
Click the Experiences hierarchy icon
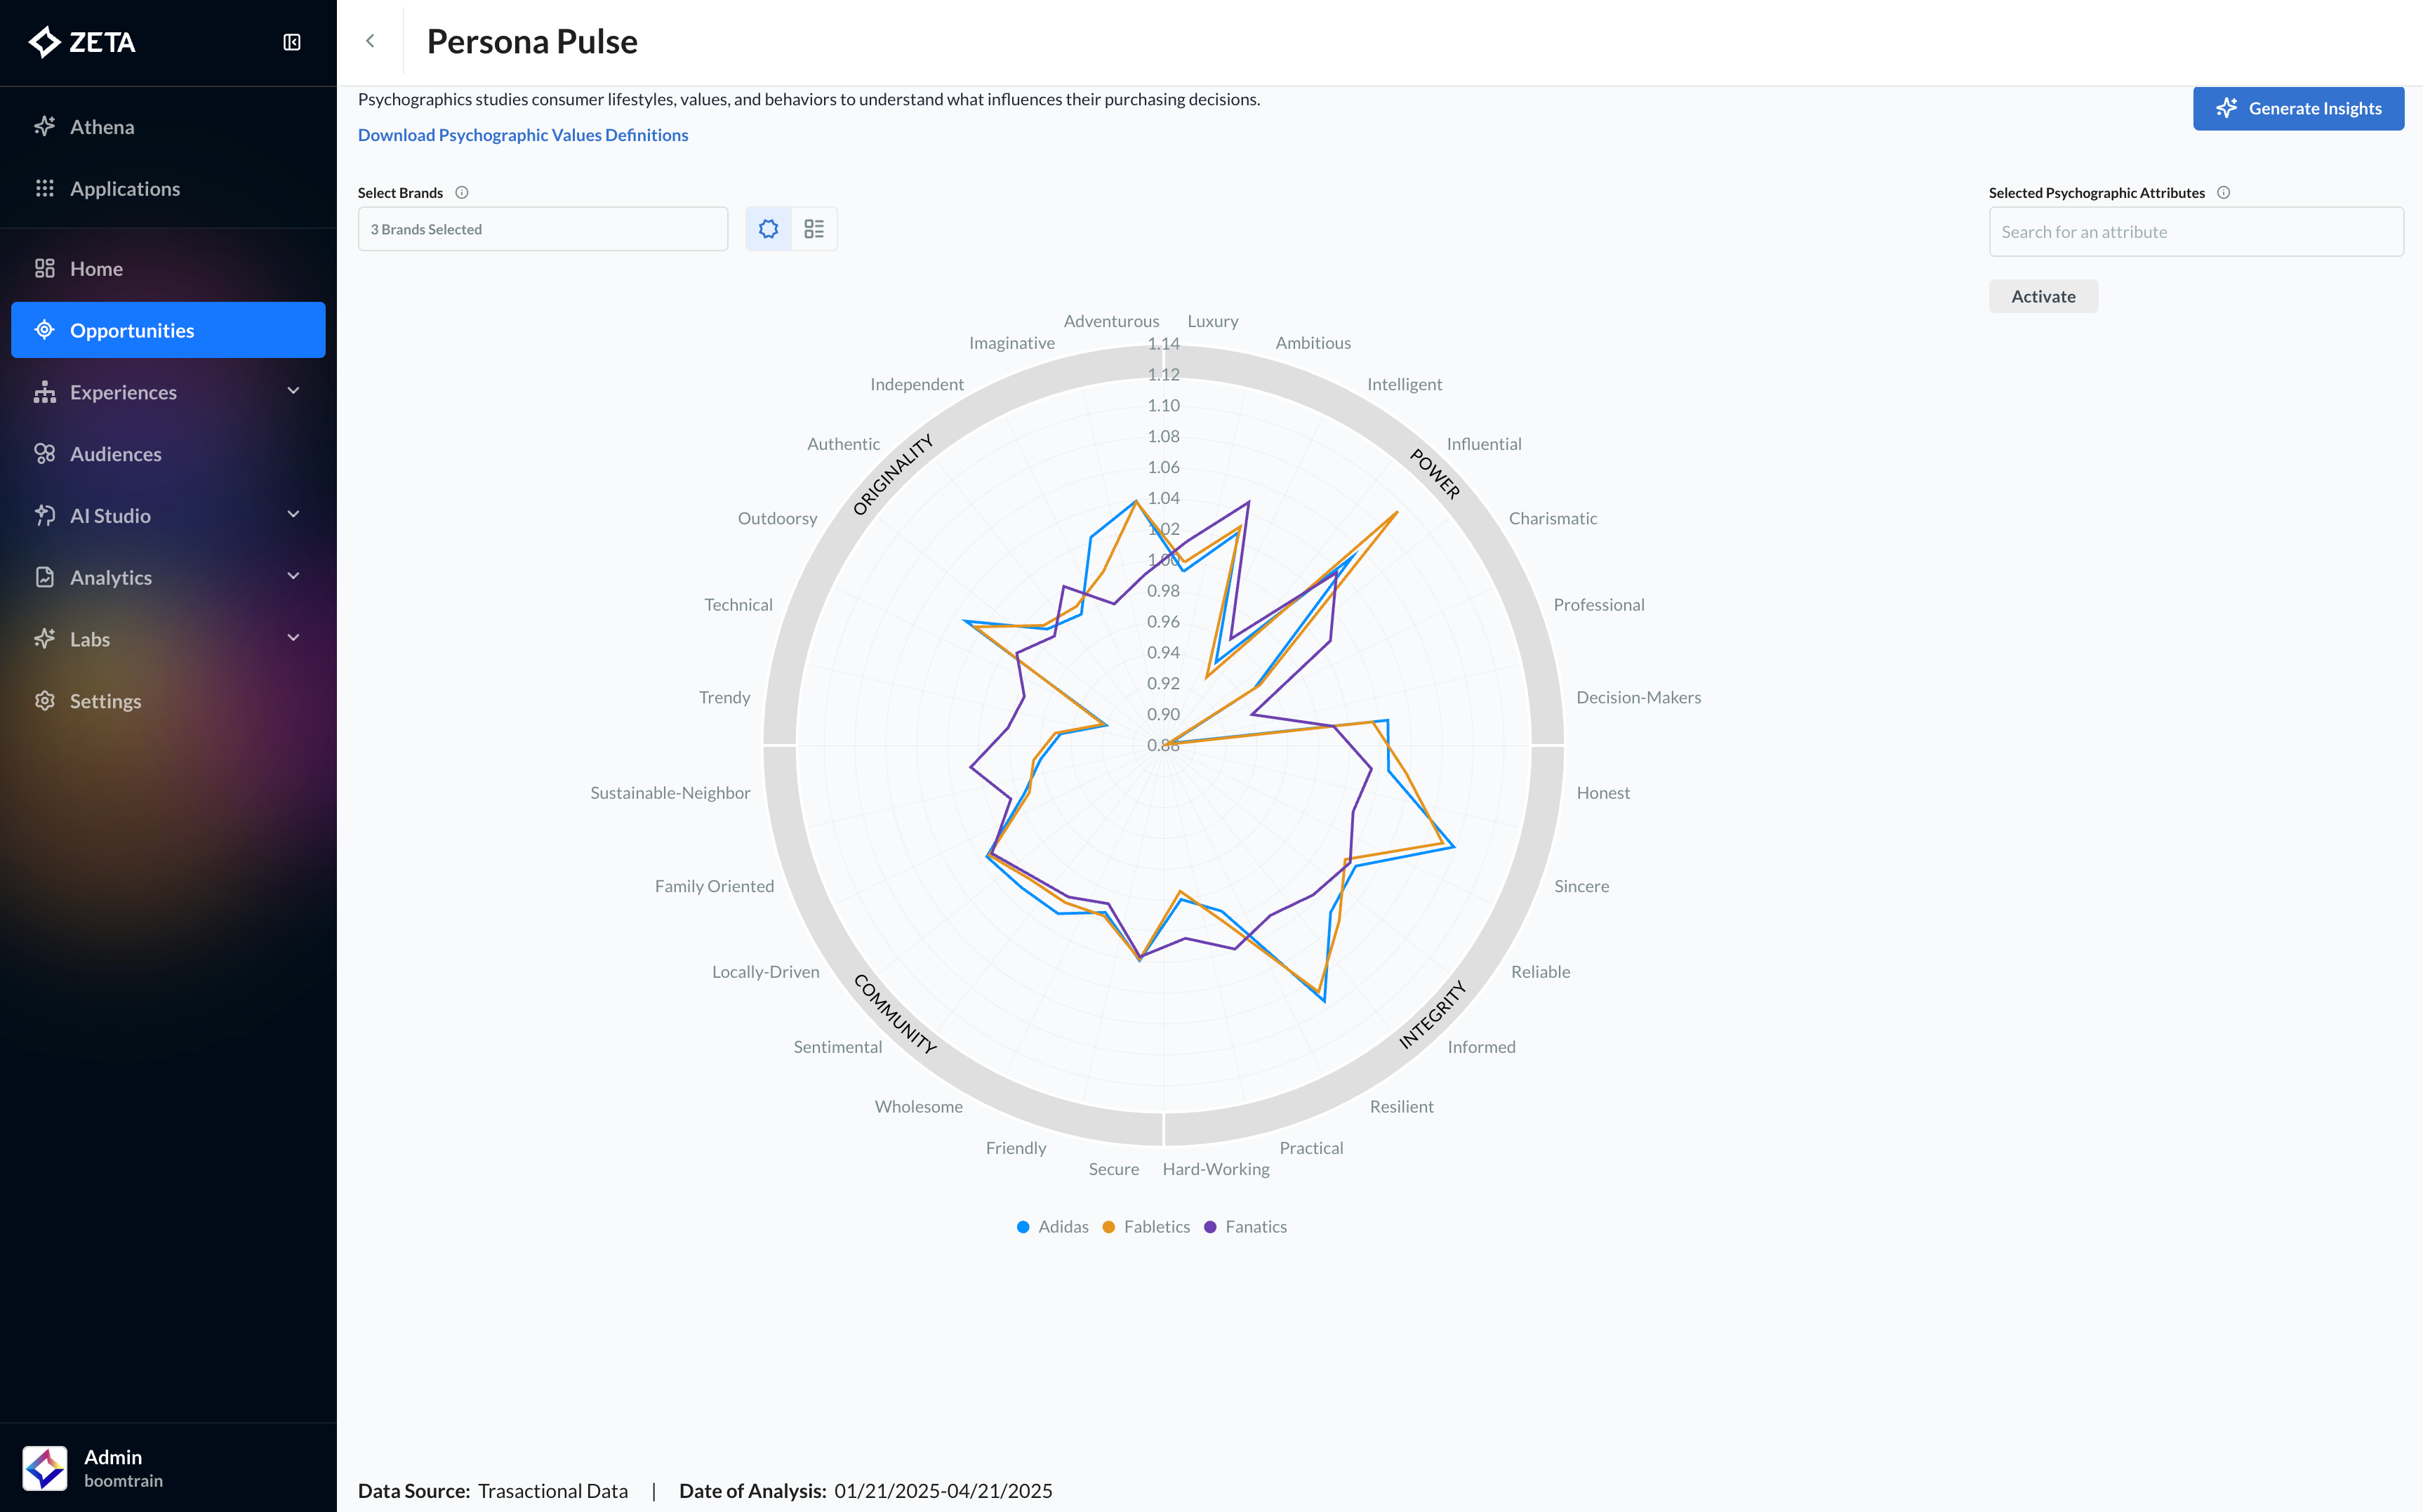44,392
